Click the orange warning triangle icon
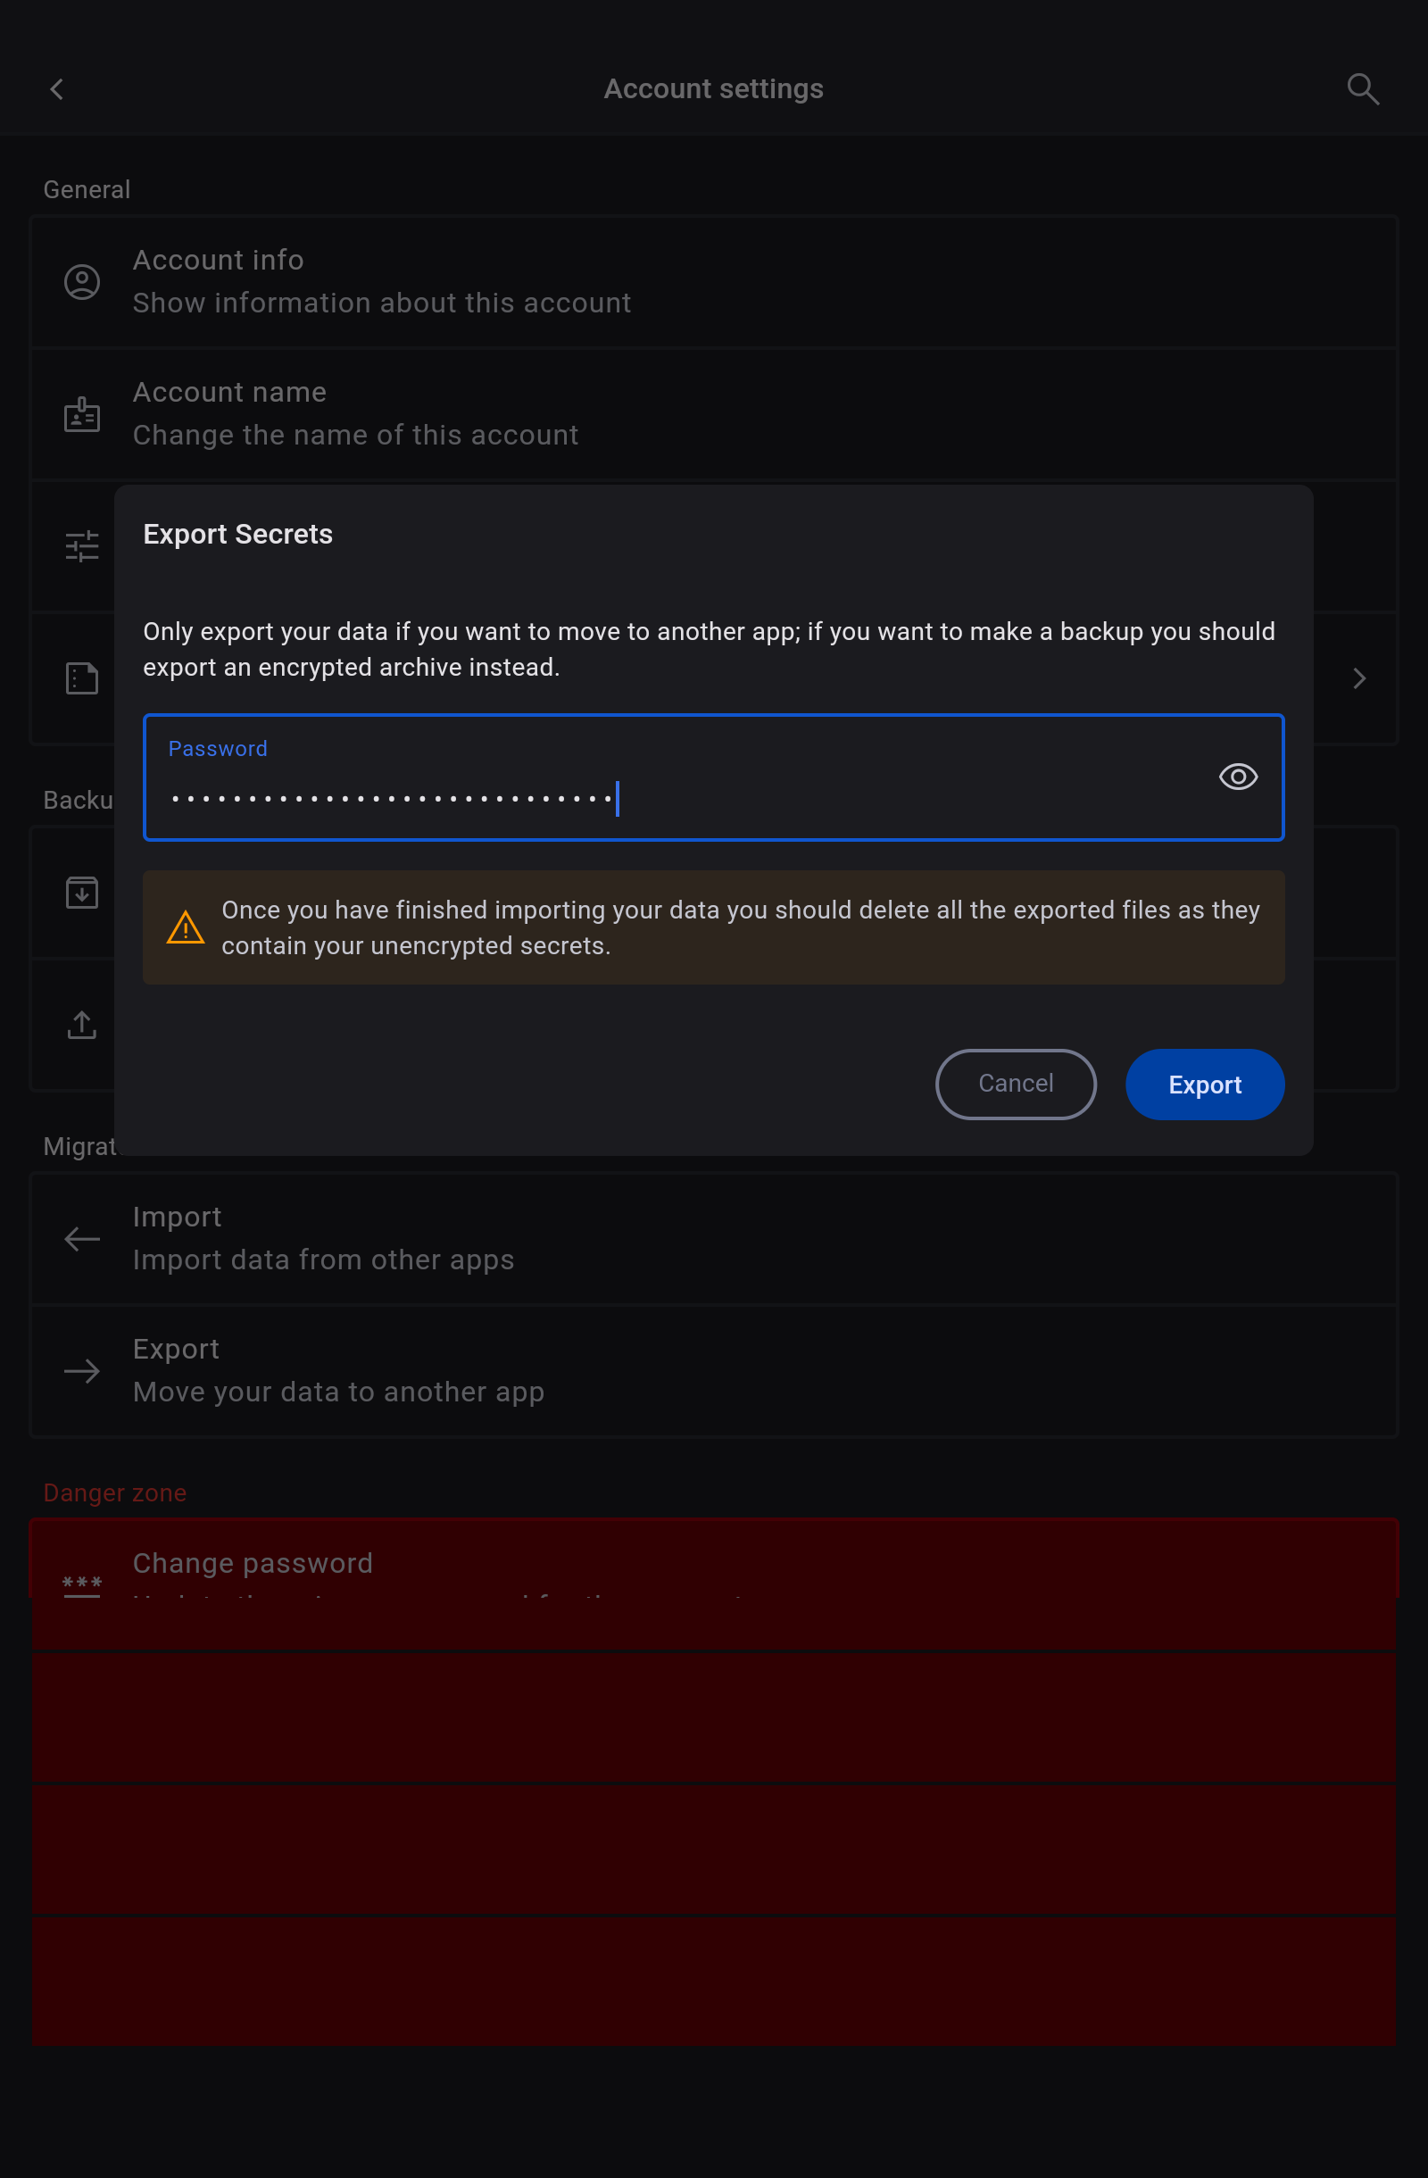 pos(186,927)
